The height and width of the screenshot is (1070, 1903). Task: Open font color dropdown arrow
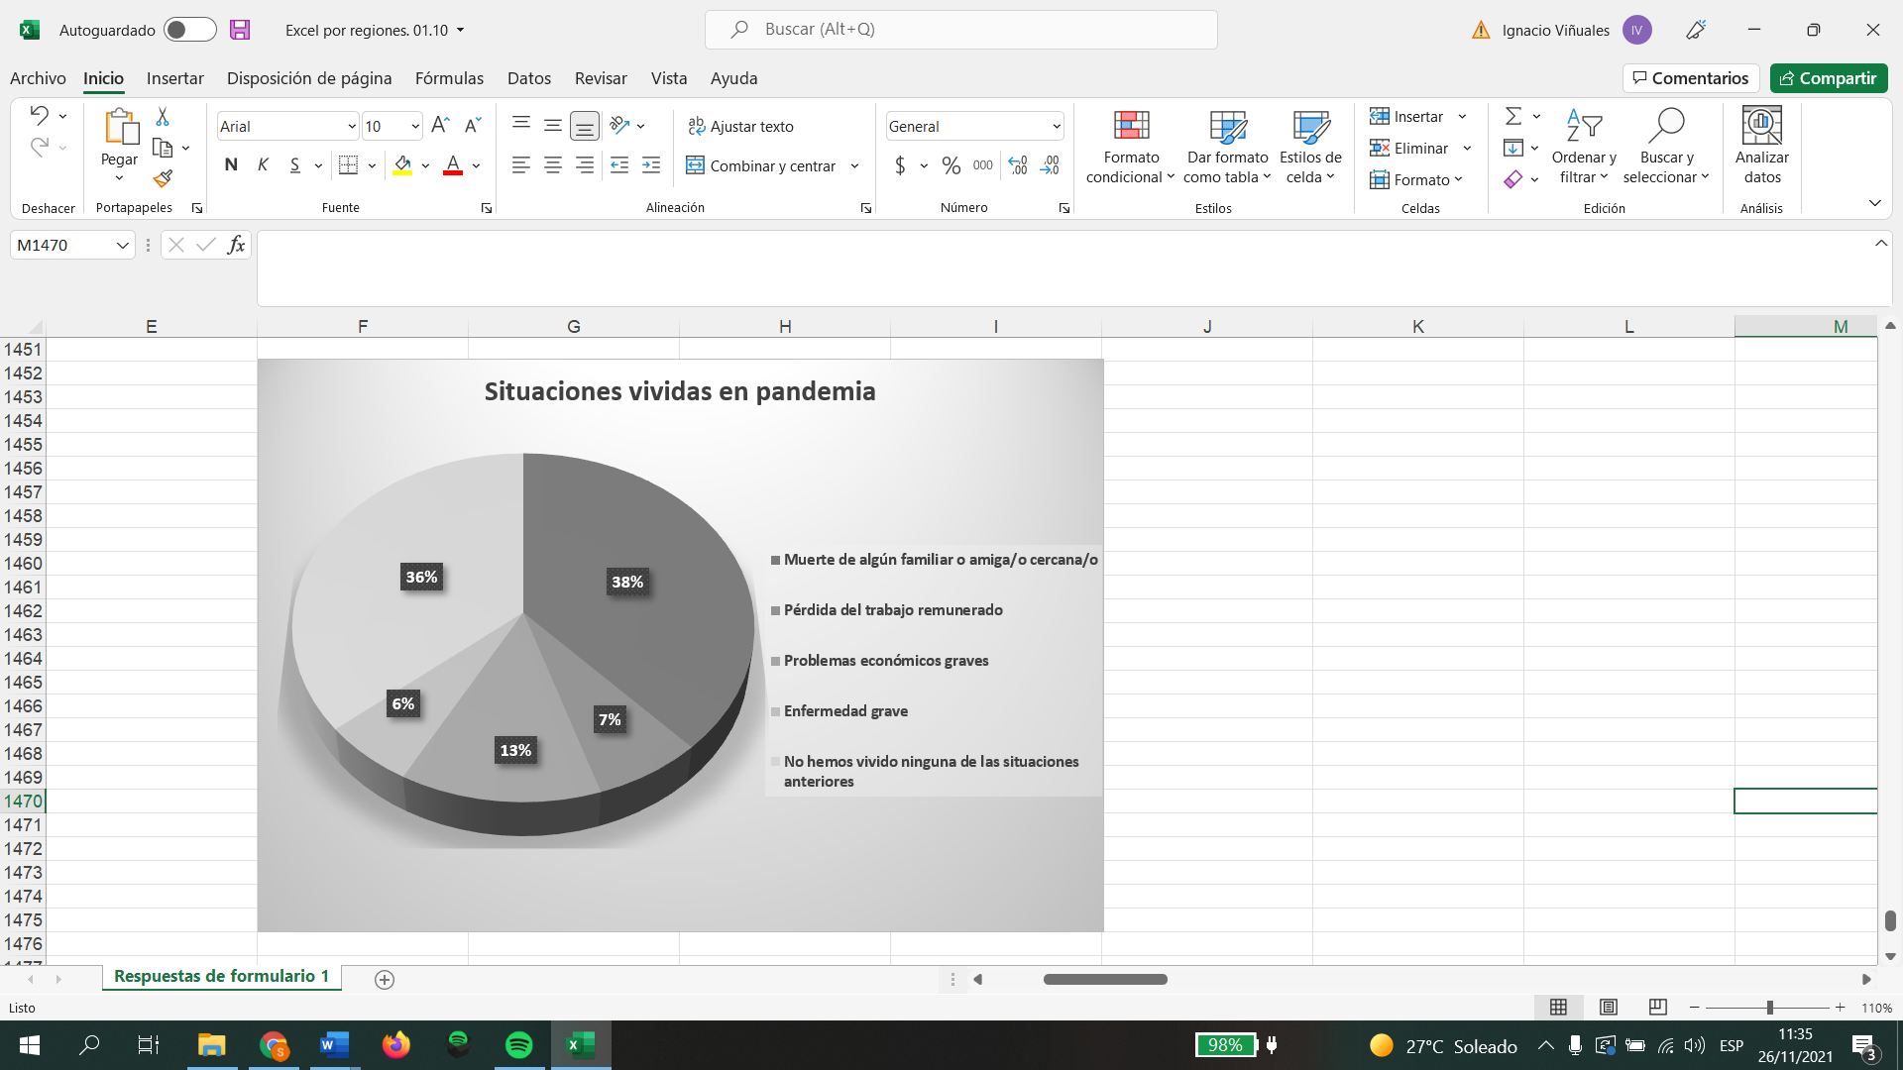(x=477, y=165)
